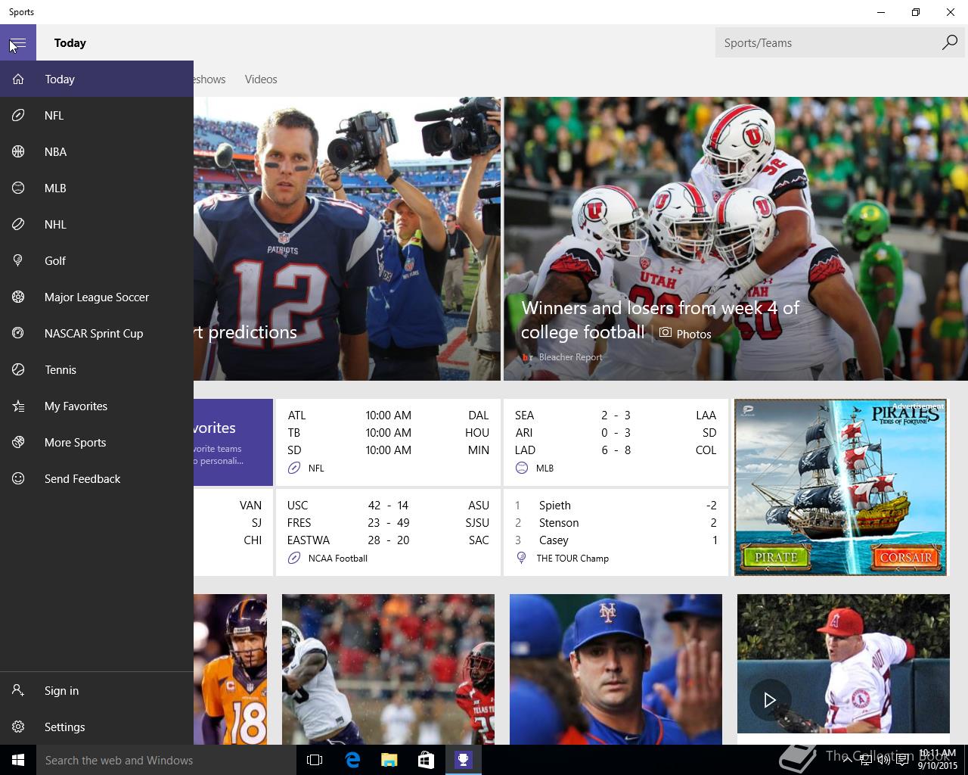Viewport: 968px width, 775px height.
Task: Click the My Favorites star icon
Action: pos(18,406)
